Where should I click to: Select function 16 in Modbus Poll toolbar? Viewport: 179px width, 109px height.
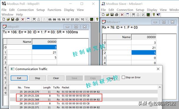point(63,20)
